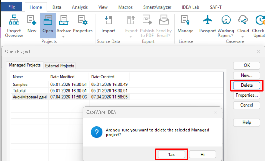Click date modified 07.04.2026 11:58:06 cell

pyautogui.click(x=68, y=97)
